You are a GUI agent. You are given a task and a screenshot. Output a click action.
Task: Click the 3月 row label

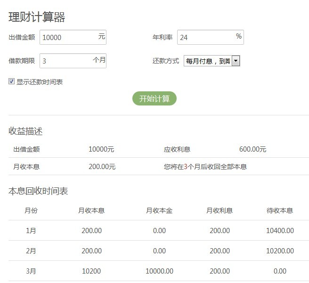pyautogui.click(x=31, y=271)
